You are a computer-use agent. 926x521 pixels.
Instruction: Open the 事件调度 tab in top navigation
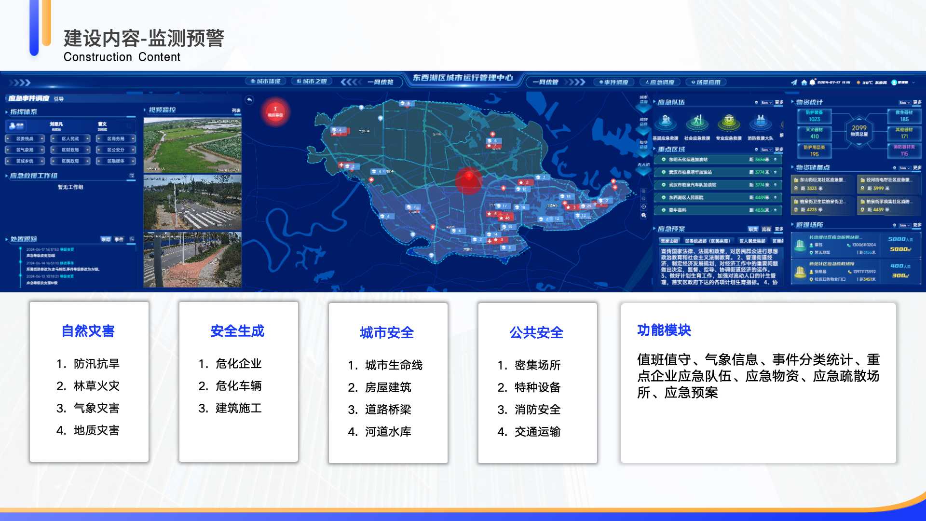[x=614, y=82]
